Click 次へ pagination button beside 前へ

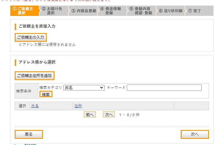coord(109,115)
